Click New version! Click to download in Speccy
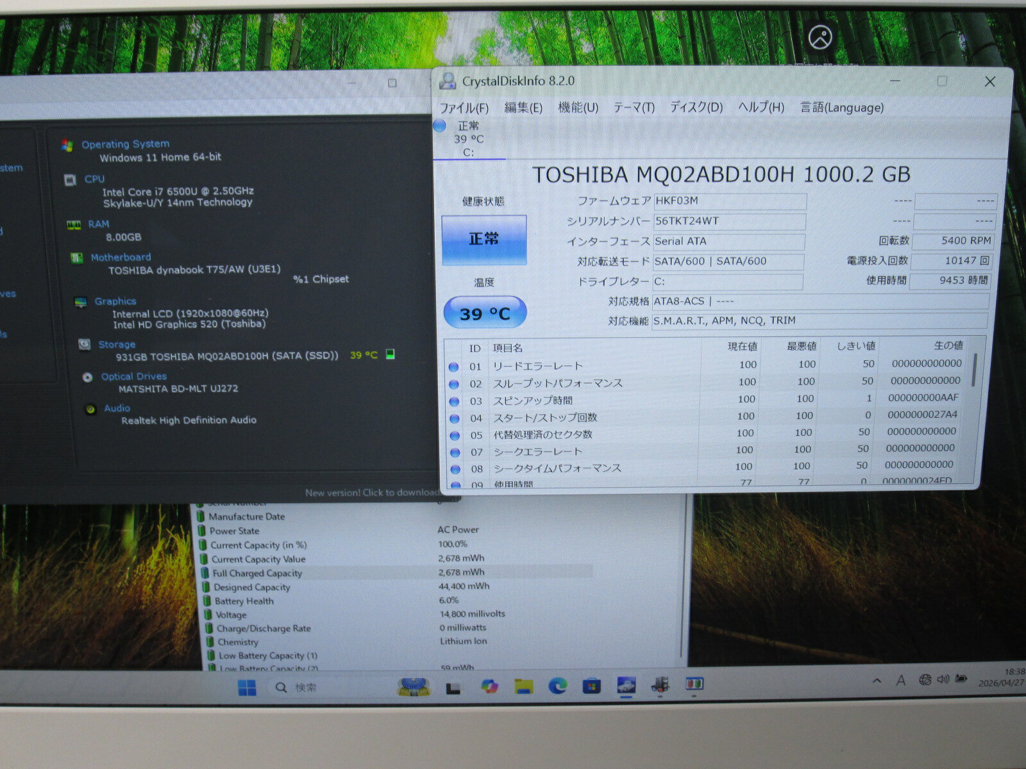 pos(372,493)
